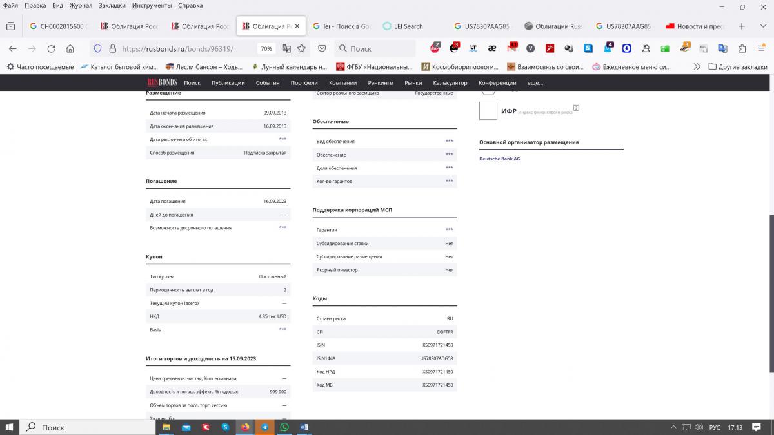Go back to the previous page
The height and width of the screenshot is (435, 774).
click(12, 48)
